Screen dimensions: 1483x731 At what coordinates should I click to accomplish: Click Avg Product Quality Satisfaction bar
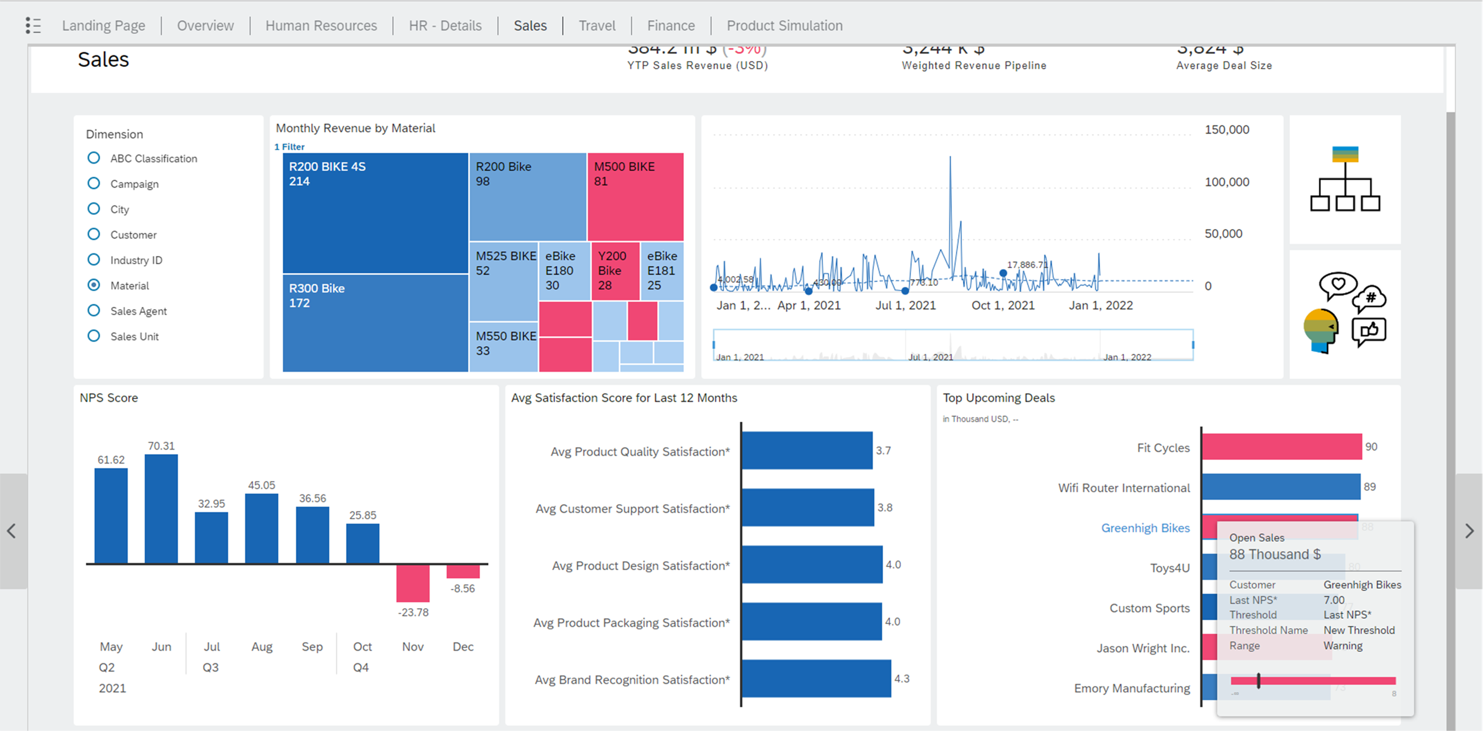coord(807,450)
